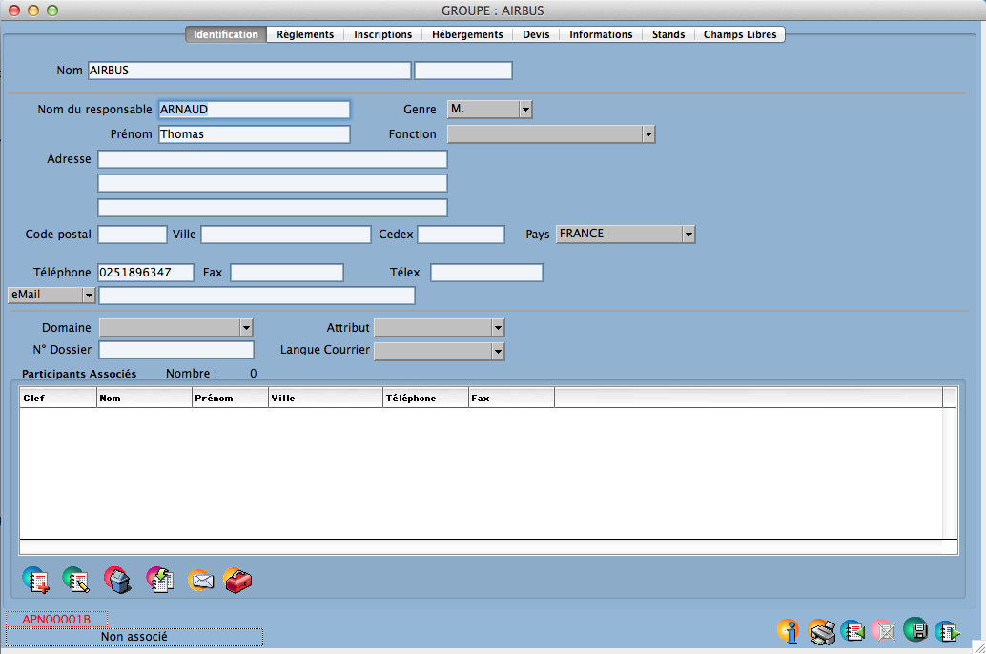The height and width of the screenshot is (654, 986).
Task: Click the Ville column header in table
Action: tap(326, 399)
